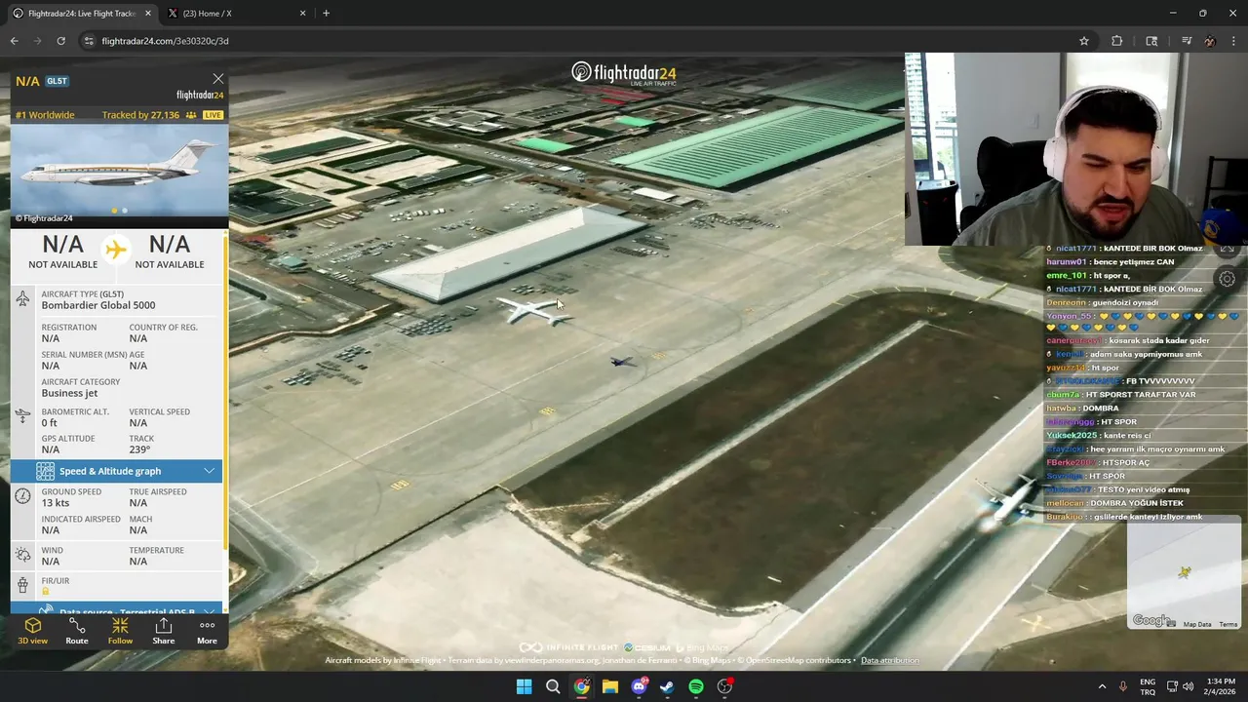Open the More options menu
Image resolution: width=1248 pixels, height=702 pixels.
pyautogui.click(x=207, y=631)
